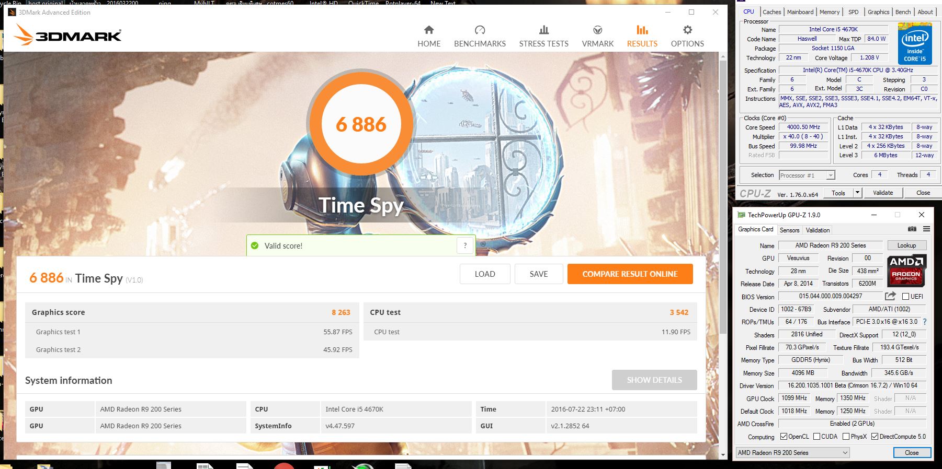Click the SAVE button in 3DMark

(x=539, y=274)
